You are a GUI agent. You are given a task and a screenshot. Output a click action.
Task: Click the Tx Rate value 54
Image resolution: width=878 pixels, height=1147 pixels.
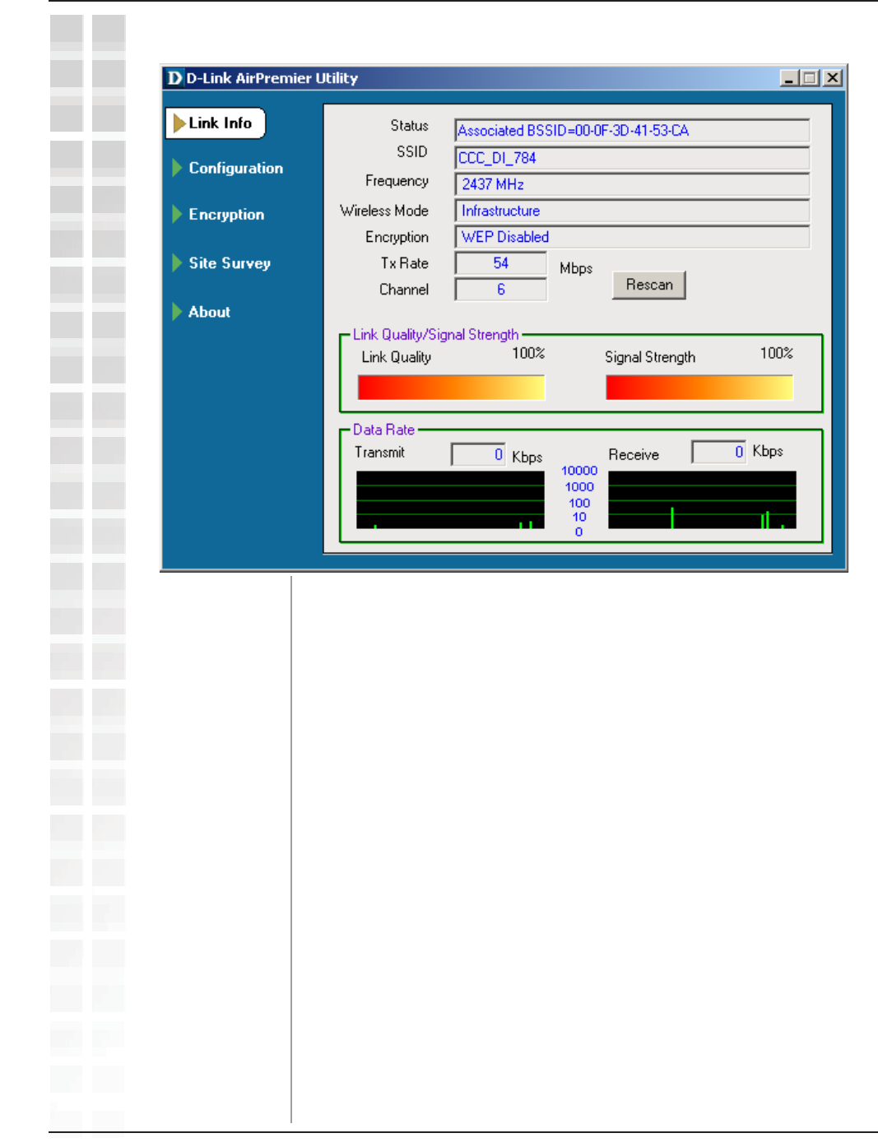[x=500, y=263]
